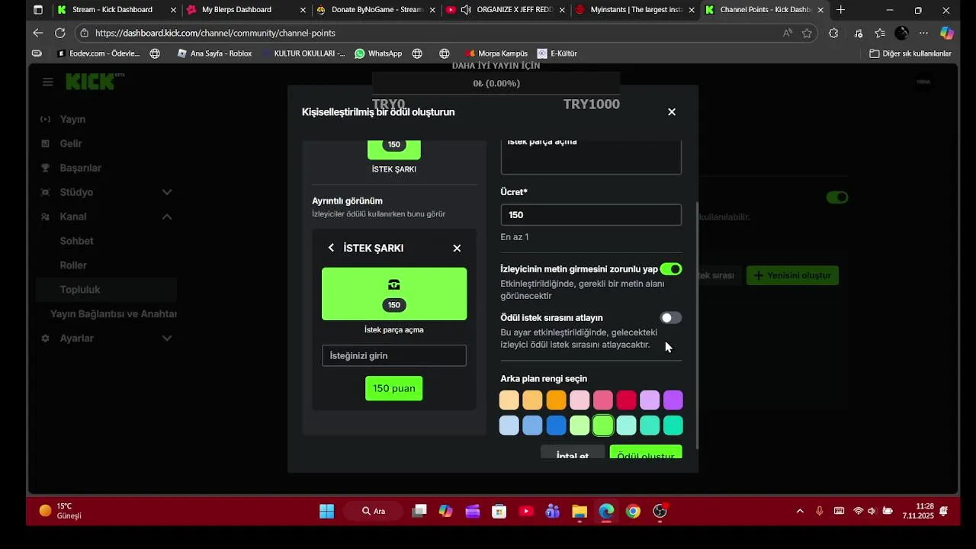Pick the pale green background color
This screenshot has width=976, height=549.
tap(579, 425)
